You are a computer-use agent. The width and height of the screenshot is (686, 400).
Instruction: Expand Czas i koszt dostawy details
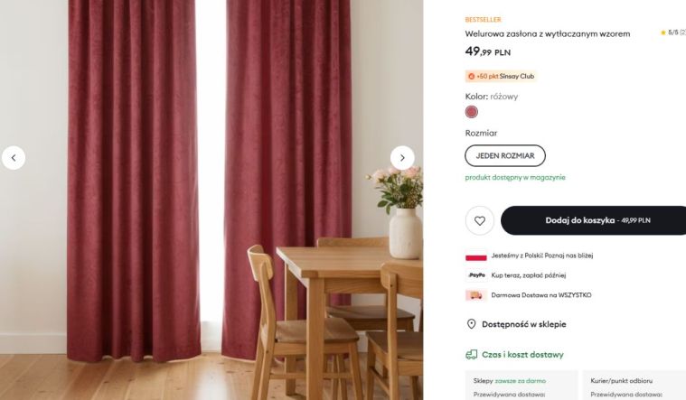click(x=522, y=355)
